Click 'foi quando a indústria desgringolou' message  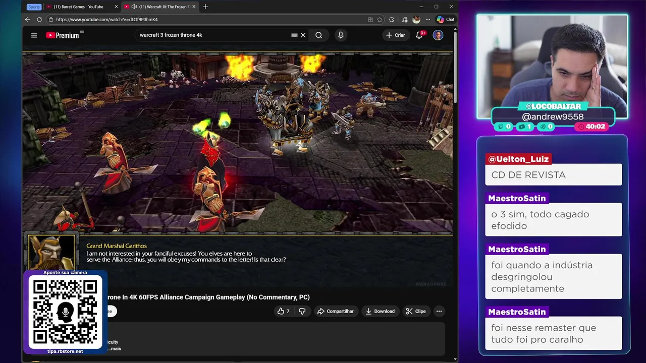point(554,277)
